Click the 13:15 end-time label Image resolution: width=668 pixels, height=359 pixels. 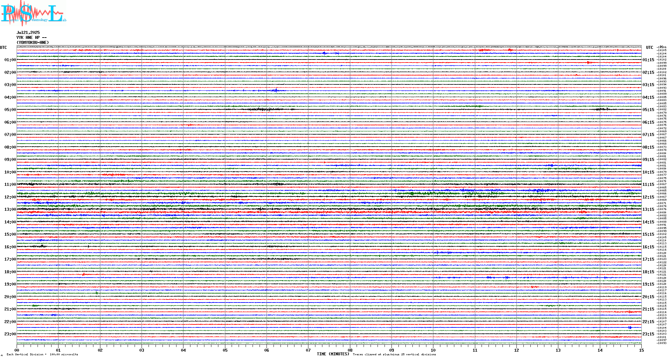point(648,209)
